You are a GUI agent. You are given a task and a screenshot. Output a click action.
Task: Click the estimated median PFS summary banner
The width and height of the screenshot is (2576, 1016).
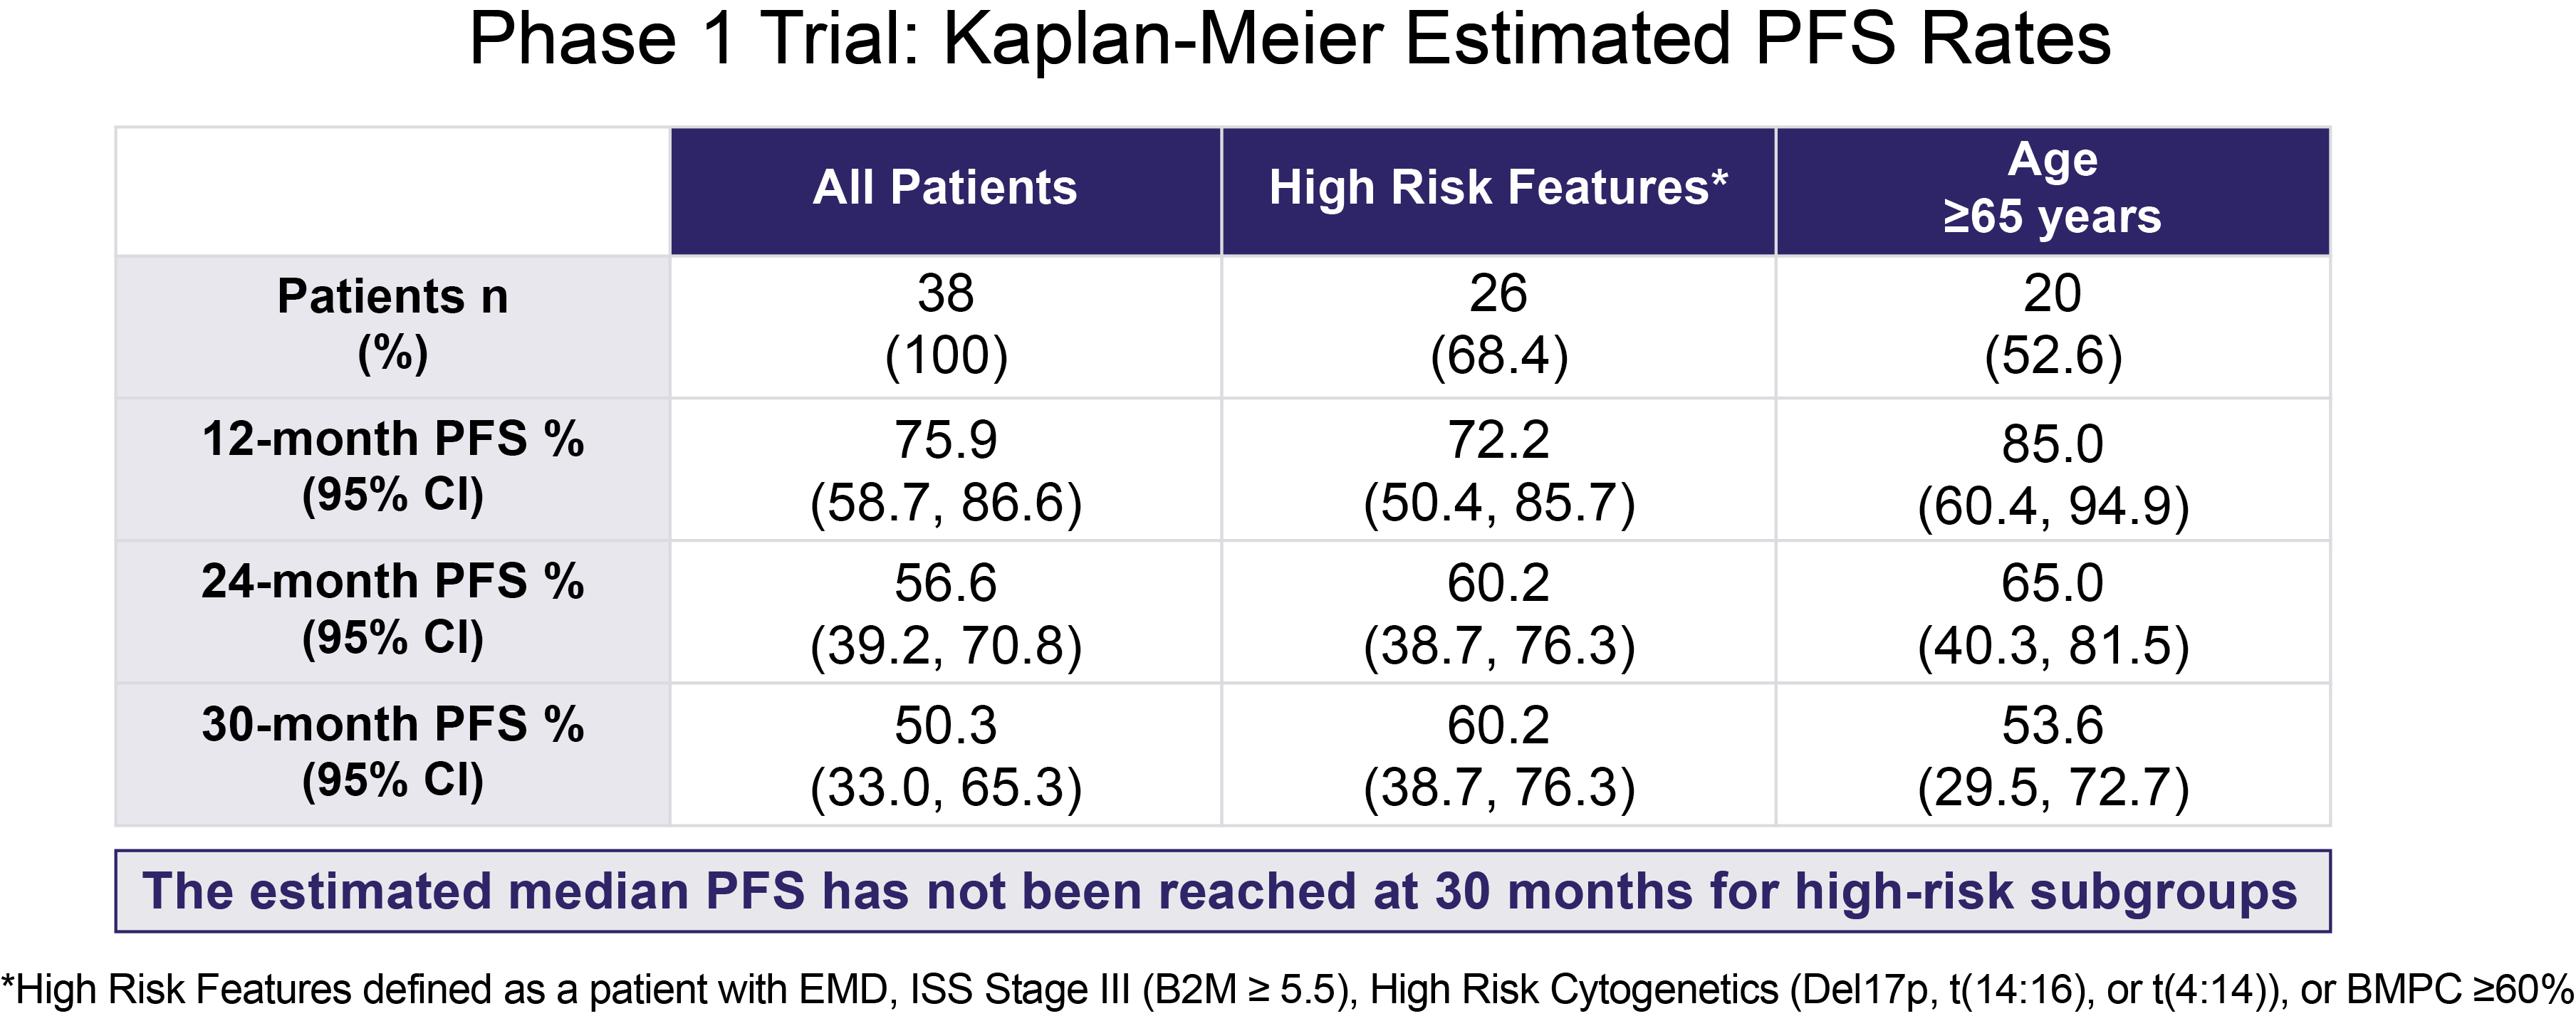[1222, 890]
